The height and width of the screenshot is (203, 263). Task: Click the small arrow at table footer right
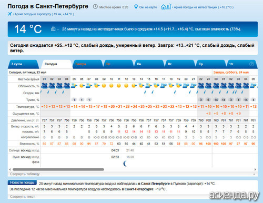click(x=254, y=174)
